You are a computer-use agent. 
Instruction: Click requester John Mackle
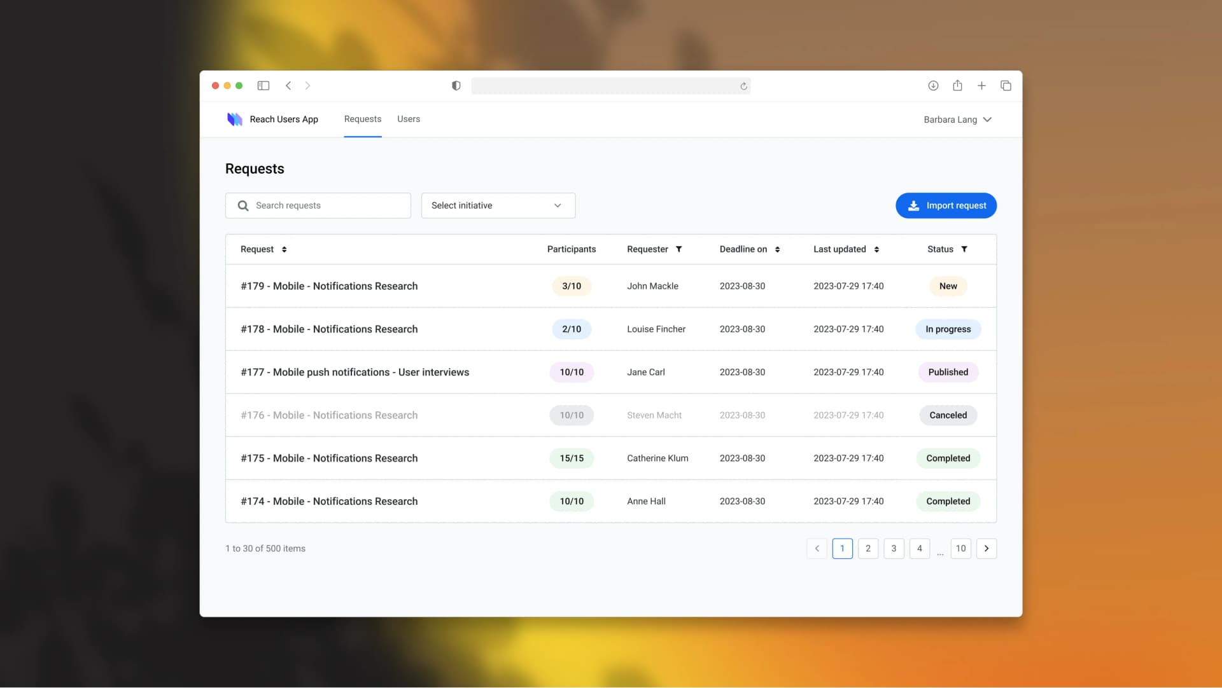click(652, 287)
